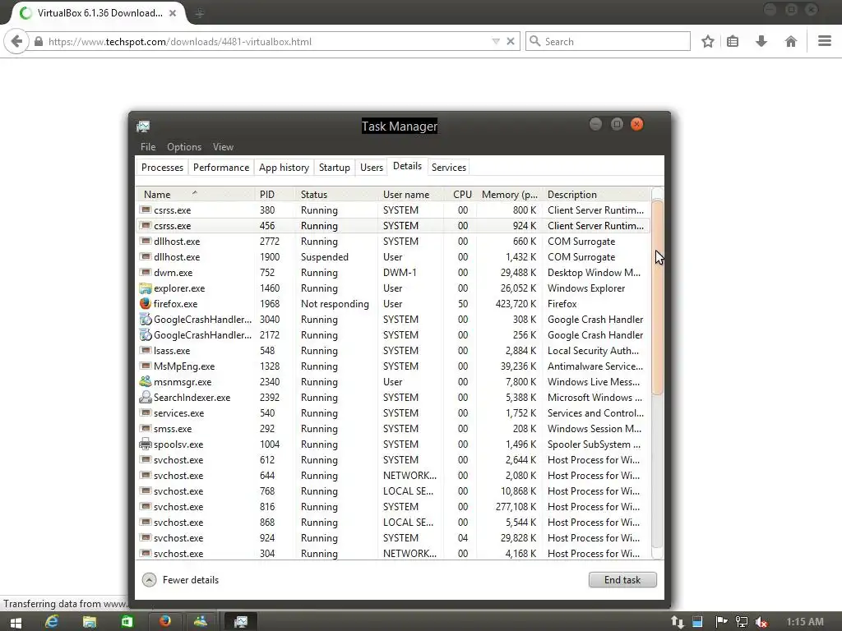
Task: Open the Store app from the taskbar
Action: click(x=127, y=621)
